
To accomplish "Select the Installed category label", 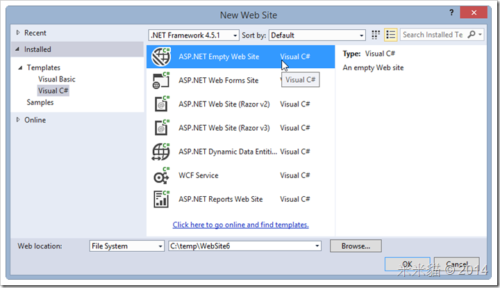I will click(37, 49).
